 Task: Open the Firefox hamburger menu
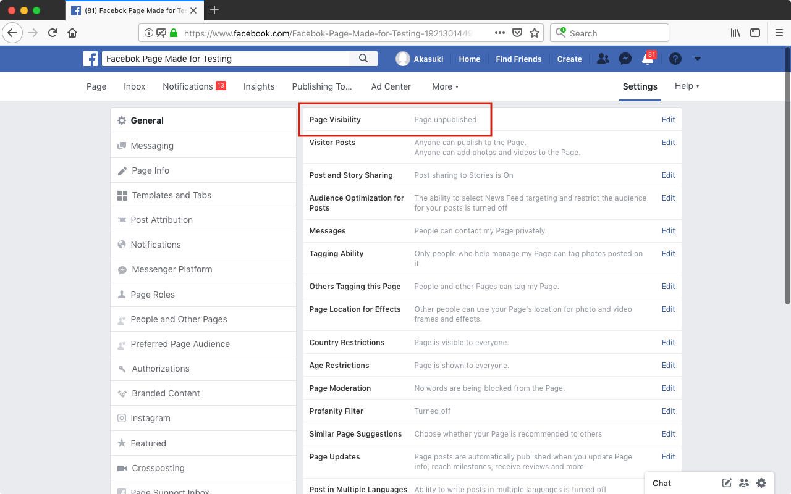(779, 33)
